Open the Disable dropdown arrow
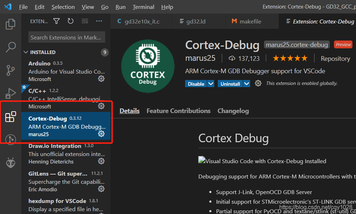Viewport: 356px width, 214px height. pyautogui.click(x=211, y=84)
